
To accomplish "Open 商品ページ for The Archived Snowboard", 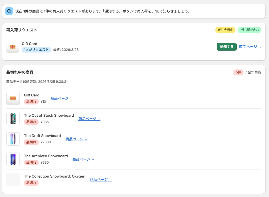I will (83, 159).
